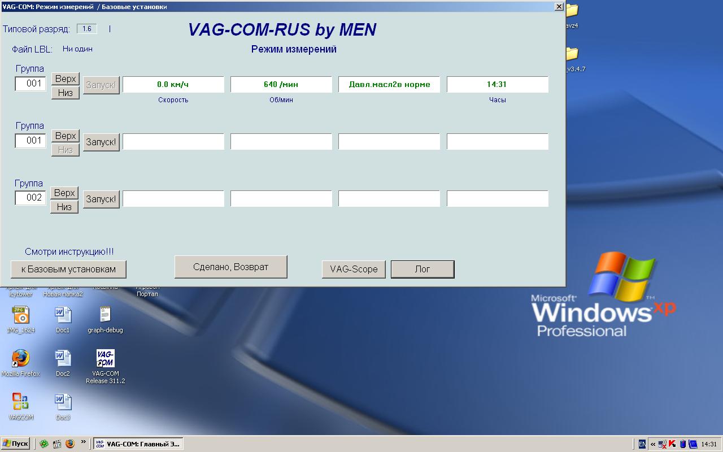
Task: Expand hidden quick launch items chevron
Action: [84, 442]
